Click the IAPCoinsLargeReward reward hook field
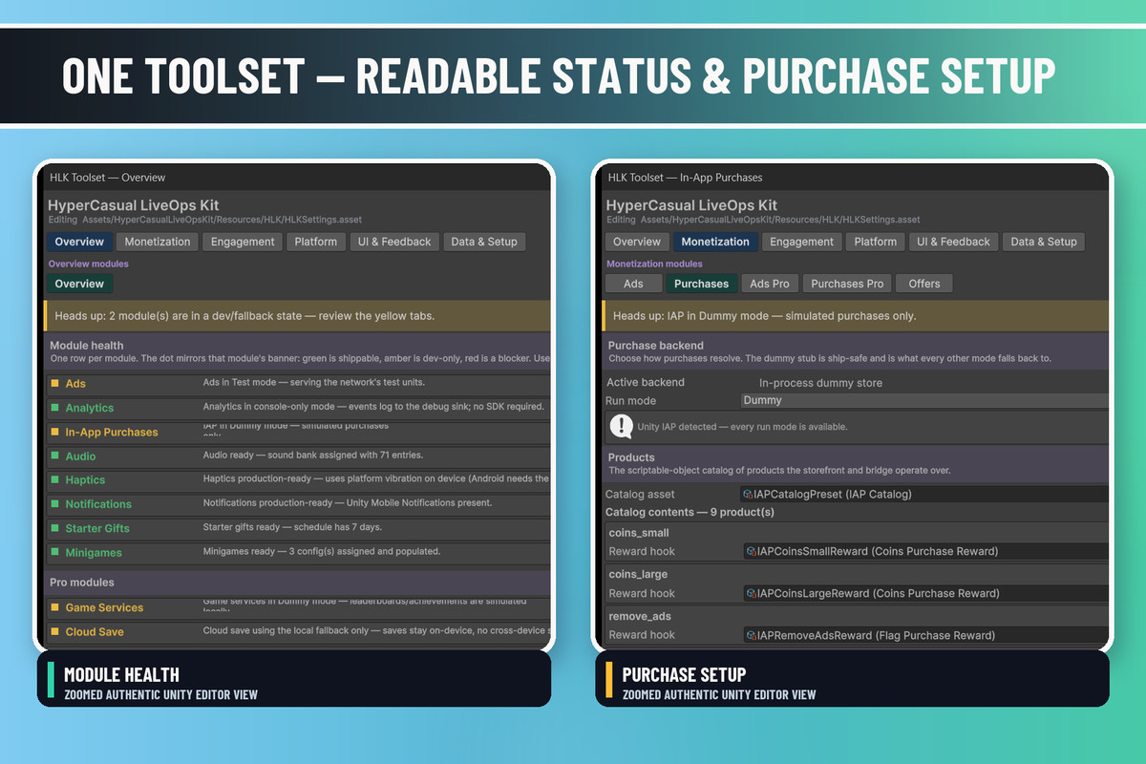This screenshot has height=764, width=1146. pos(926,593)
